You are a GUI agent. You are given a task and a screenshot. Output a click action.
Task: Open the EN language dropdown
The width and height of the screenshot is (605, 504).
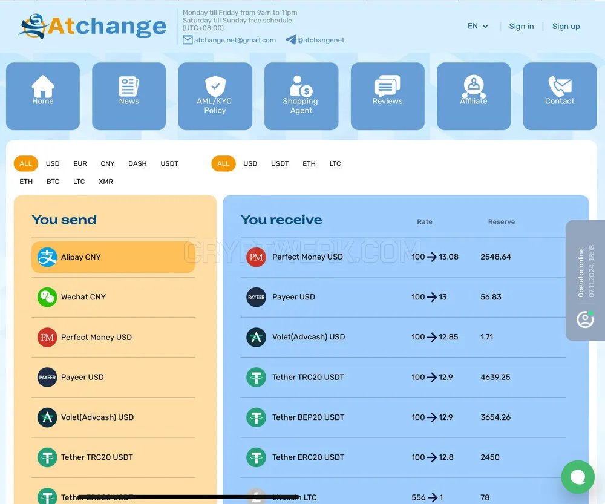coord(478,26)
